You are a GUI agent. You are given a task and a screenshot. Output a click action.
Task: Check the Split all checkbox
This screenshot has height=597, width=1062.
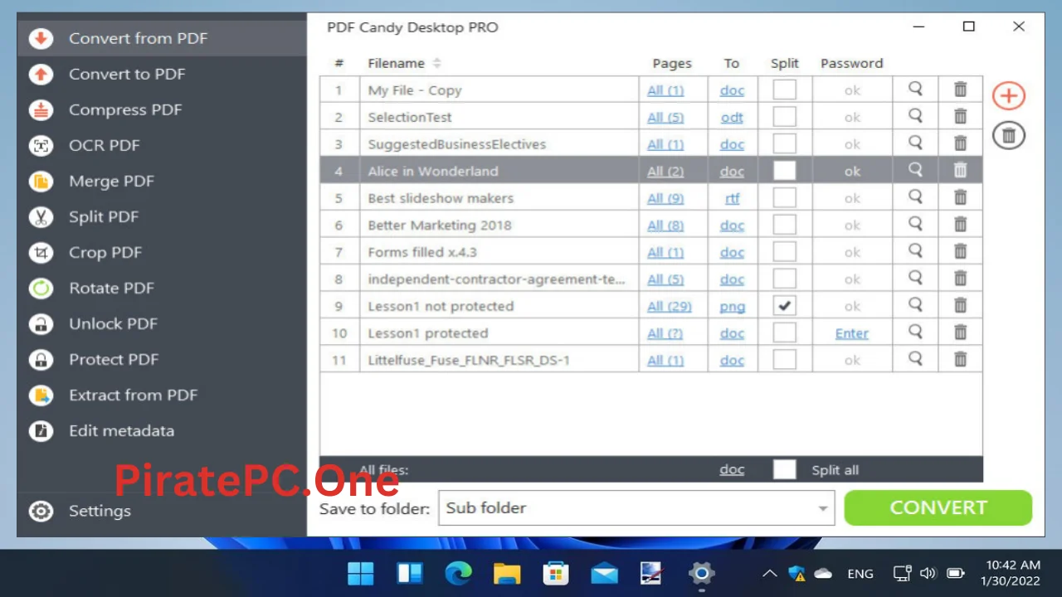point(784,469)
